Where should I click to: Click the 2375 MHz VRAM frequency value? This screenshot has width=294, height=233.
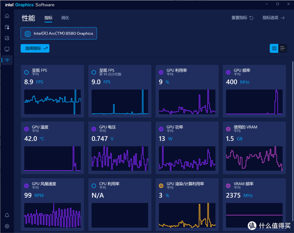pos(239,195)
